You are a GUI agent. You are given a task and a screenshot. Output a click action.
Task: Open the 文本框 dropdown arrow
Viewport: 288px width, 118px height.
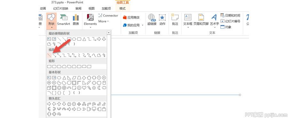tap(188, 28)
